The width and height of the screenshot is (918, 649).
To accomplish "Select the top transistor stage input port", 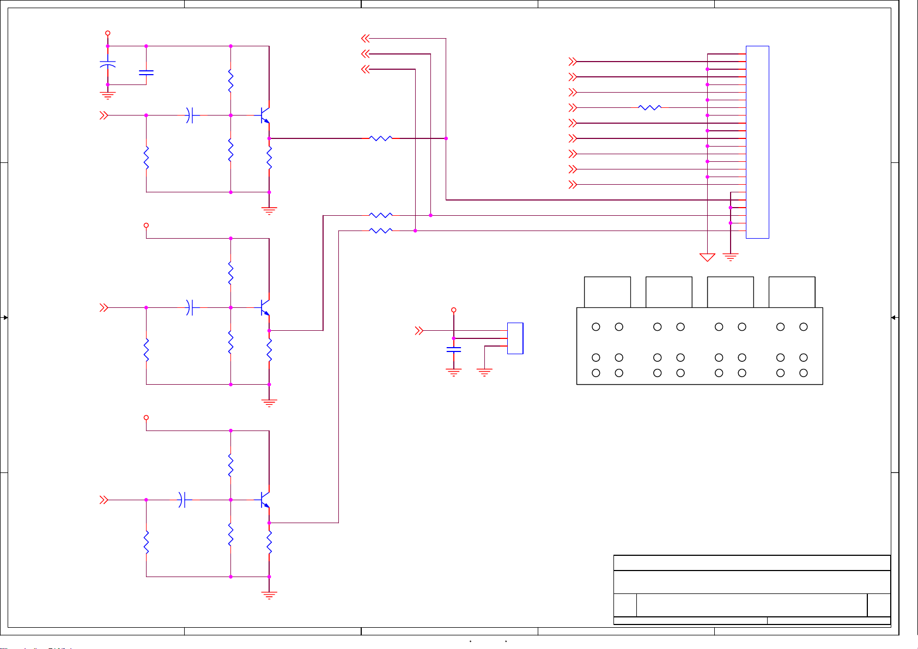I will 104,116.
